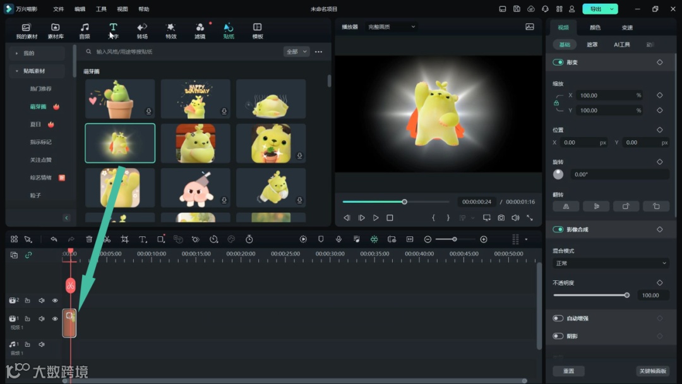Image resolution: width=682 pixels, height=384 pixels.
Task: Switch to the AI工具 sub-tab
Action: tap(622, 44)
